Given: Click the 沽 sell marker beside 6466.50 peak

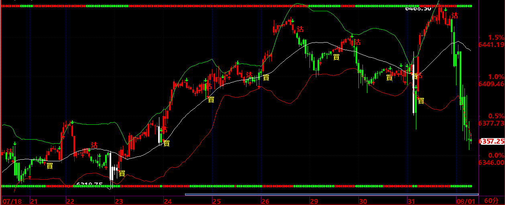Looking at the screenshot, I should [x=455, y=16].
